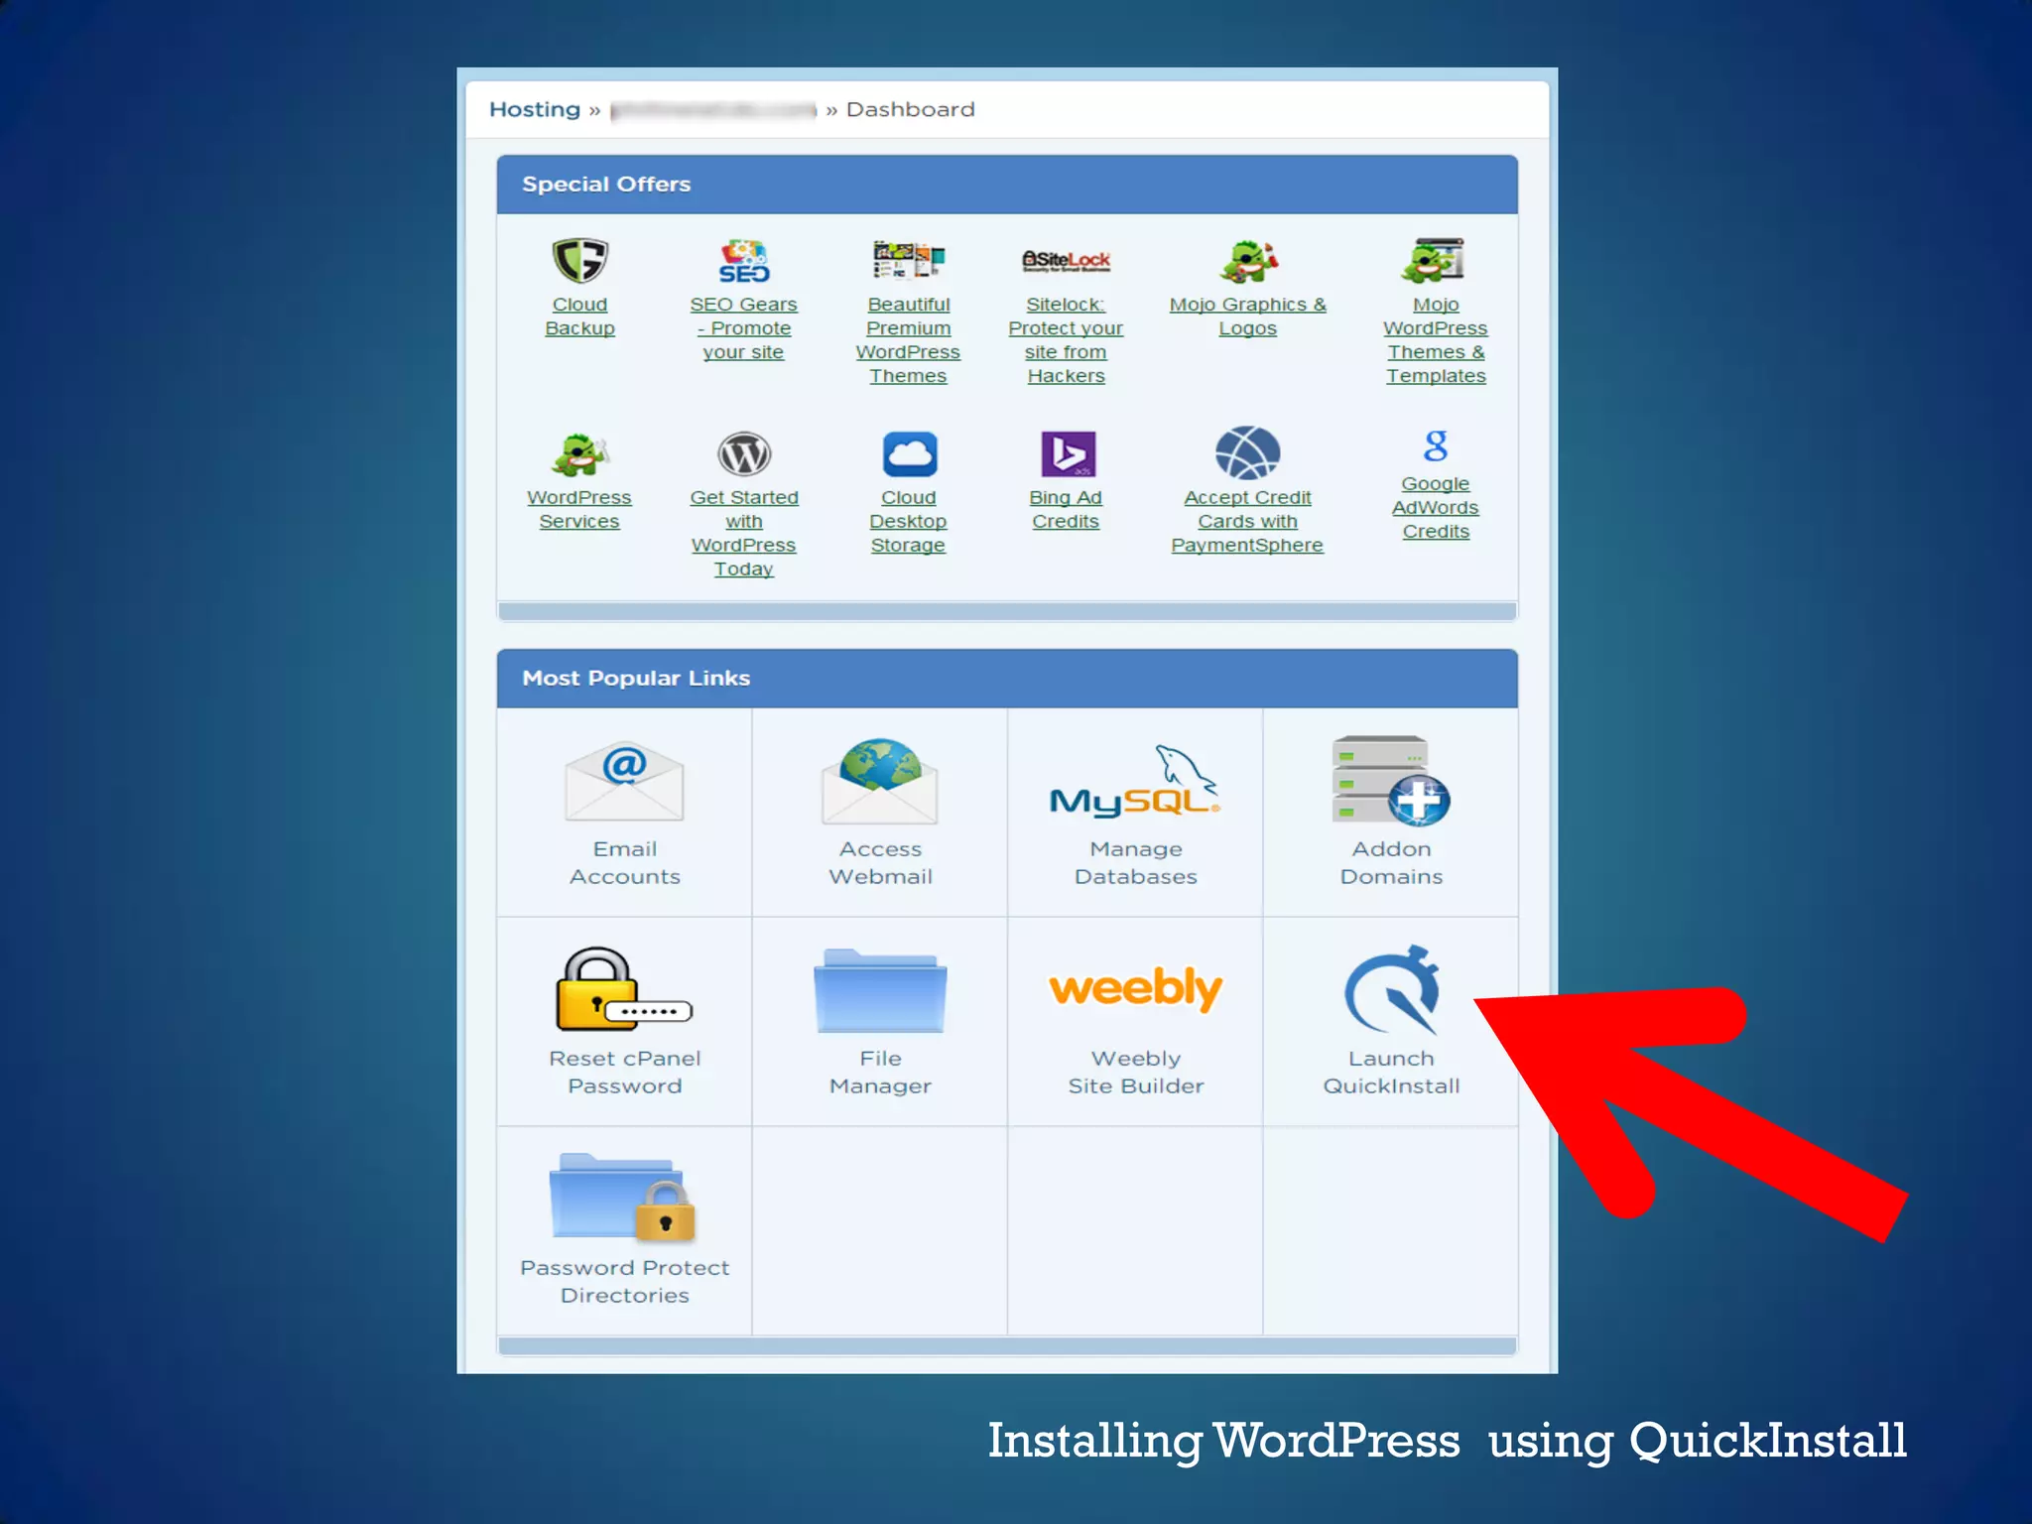
Task: Open Mojo WordPress Themes & Templates link
Action: pyautogui.click(x=1436, y=340)
